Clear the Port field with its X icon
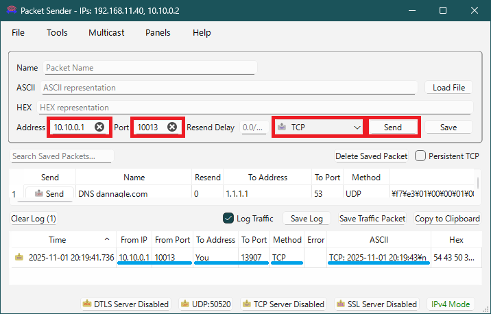This screenshot has height=314, width=491. [172, 127]
